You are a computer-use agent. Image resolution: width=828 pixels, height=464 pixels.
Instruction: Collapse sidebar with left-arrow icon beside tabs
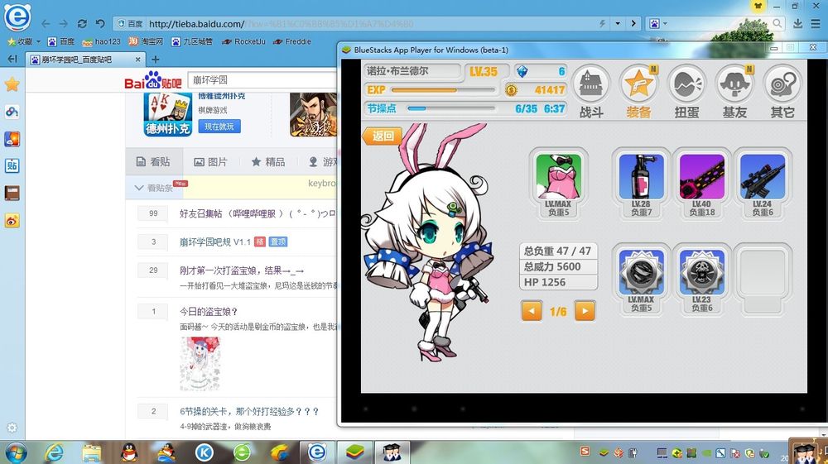(x=12, y=59)
